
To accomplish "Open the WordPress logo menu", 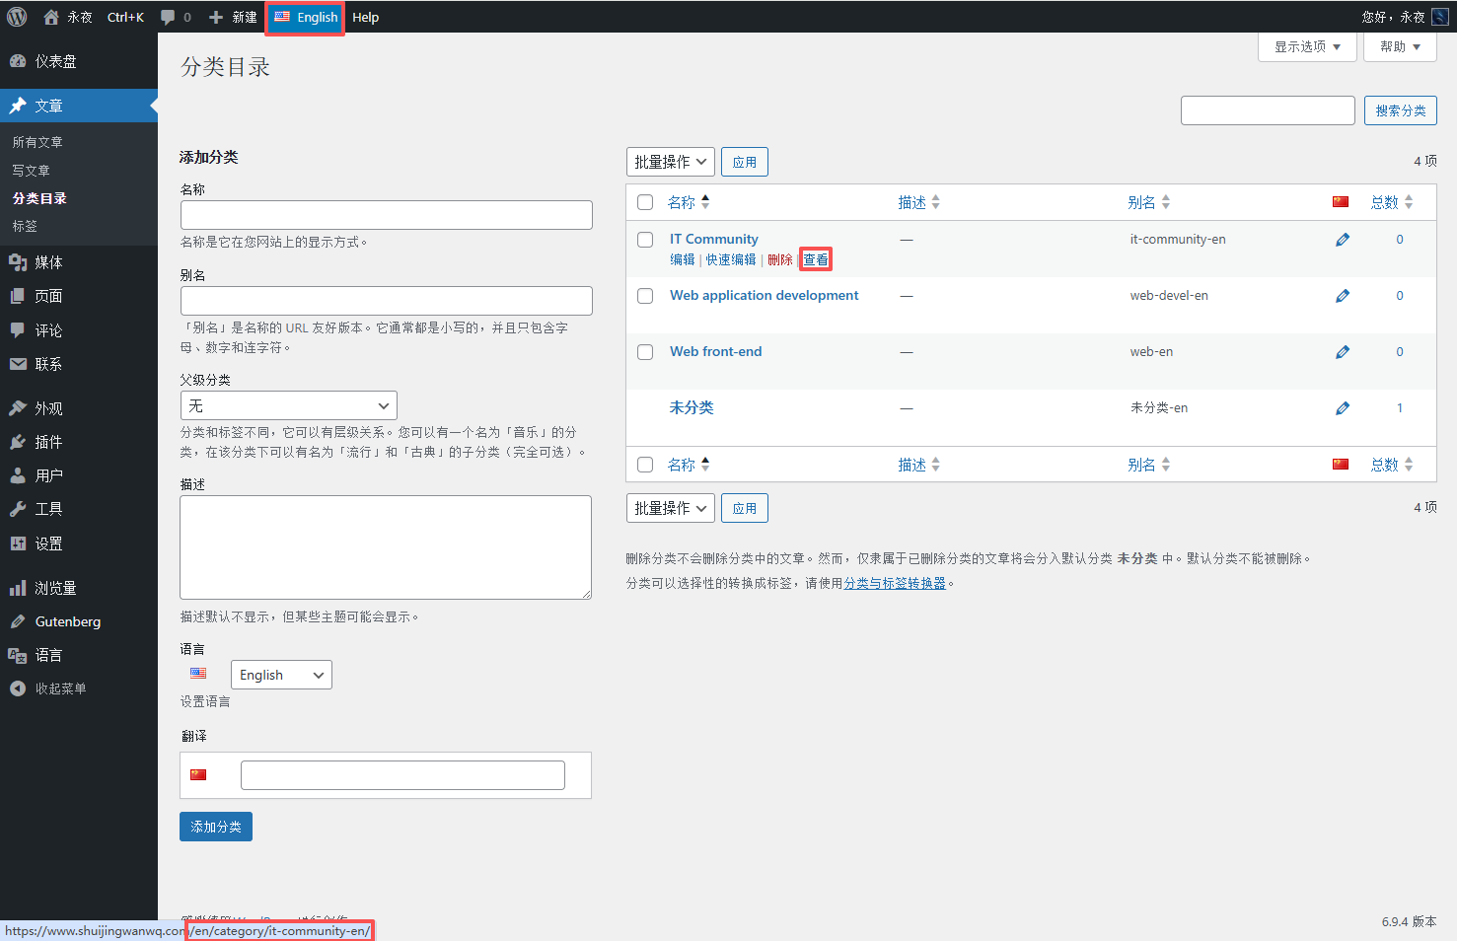I will tap(17, 17).
